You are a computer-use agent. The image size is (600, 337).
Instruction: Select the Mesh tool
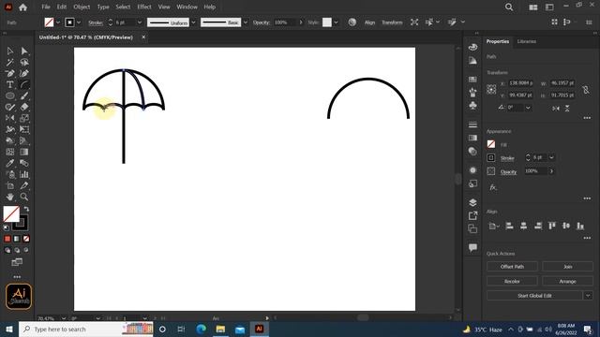tap(10, 152)
